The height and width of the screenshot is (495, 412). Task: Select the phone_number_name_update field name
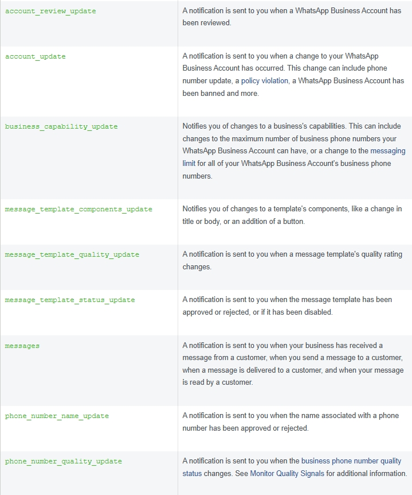57,416
